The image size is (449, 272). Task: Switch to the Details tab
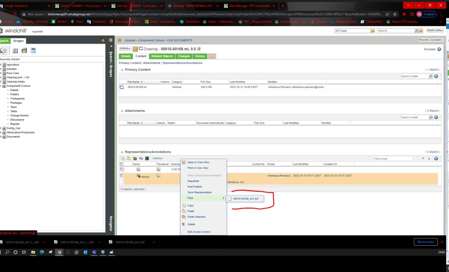pyautogui.click(x=126, y=56)
